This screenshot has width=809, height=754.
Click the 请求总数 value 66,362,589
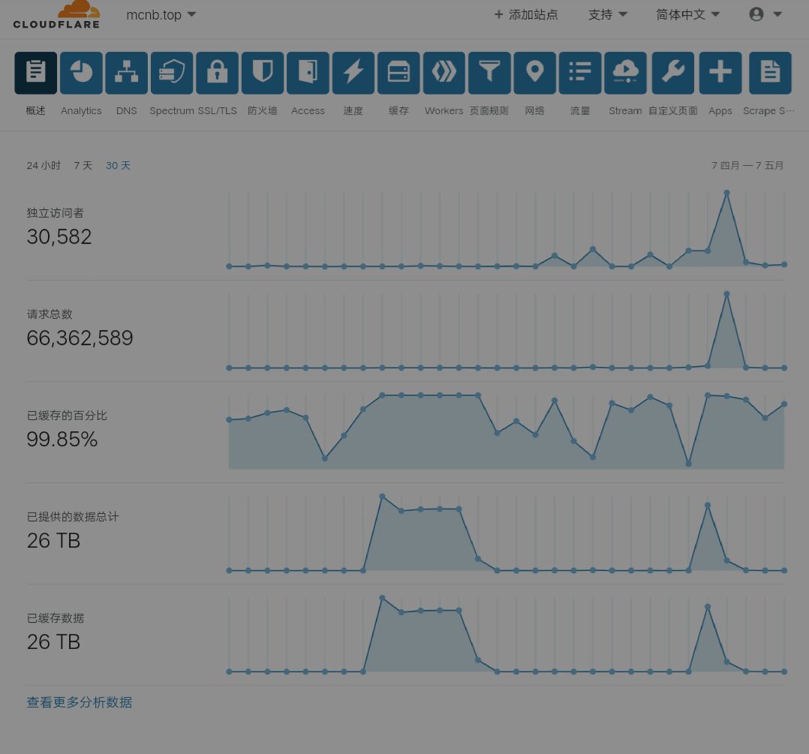(x=80, y=338)
